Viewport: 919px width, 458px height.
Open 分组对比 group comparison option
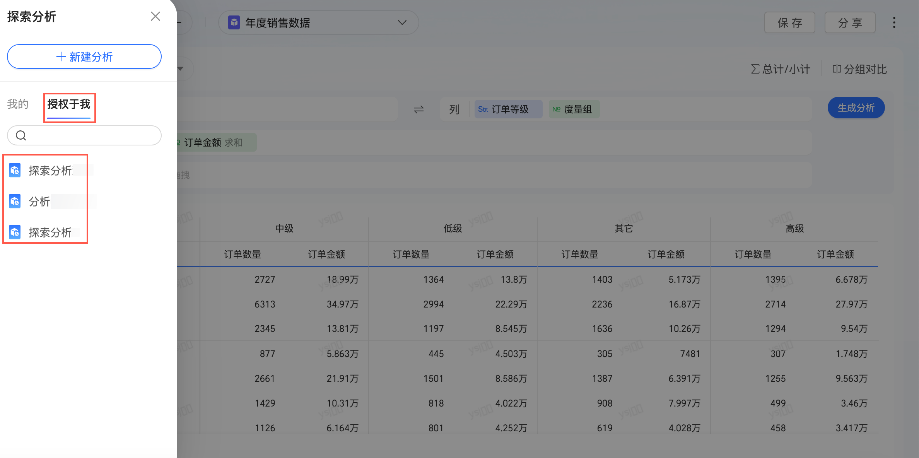click(x=859, y=69)
